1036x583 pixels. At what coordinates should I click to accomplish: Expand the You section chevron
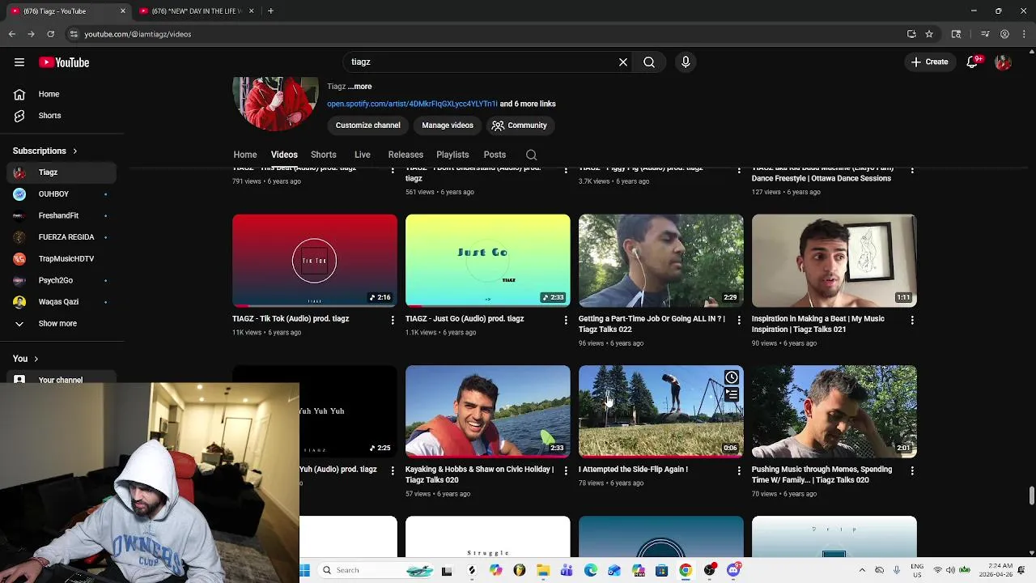[36, 359]
